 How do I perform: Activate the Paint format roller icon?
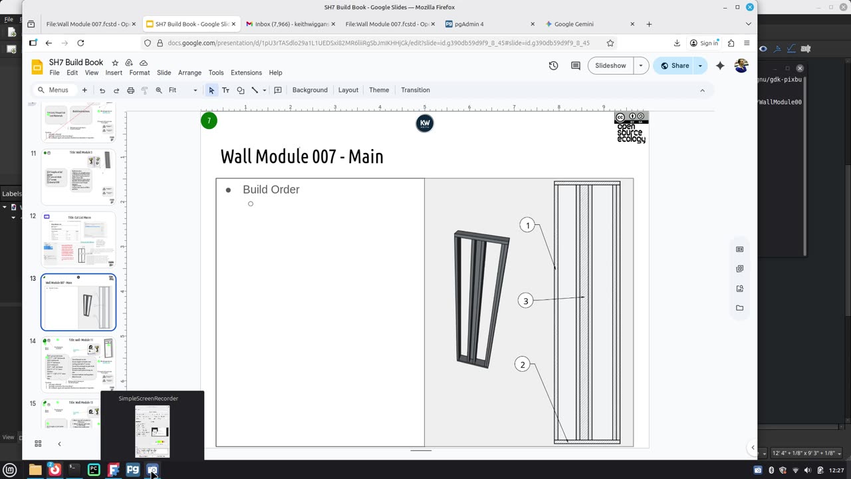tap(144, 90)
